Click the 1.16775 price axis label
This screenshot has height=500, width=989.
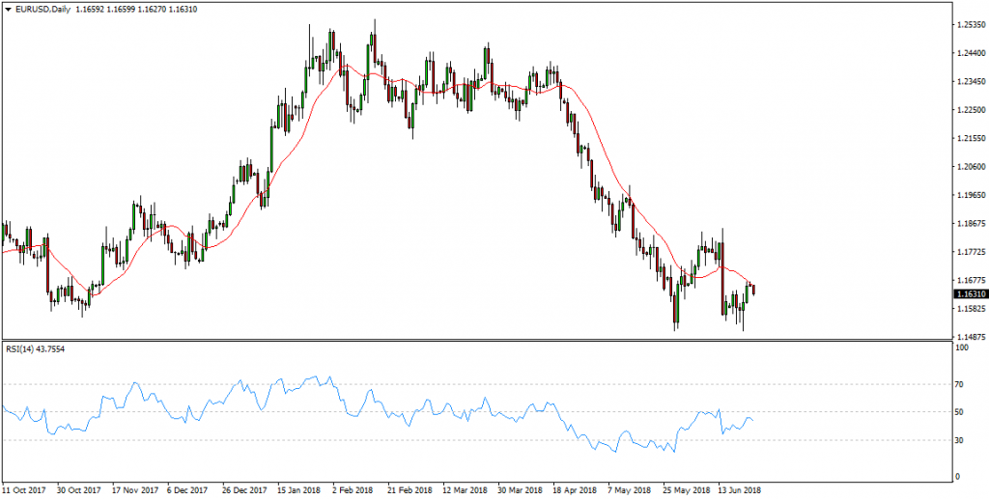click(971, 280)
